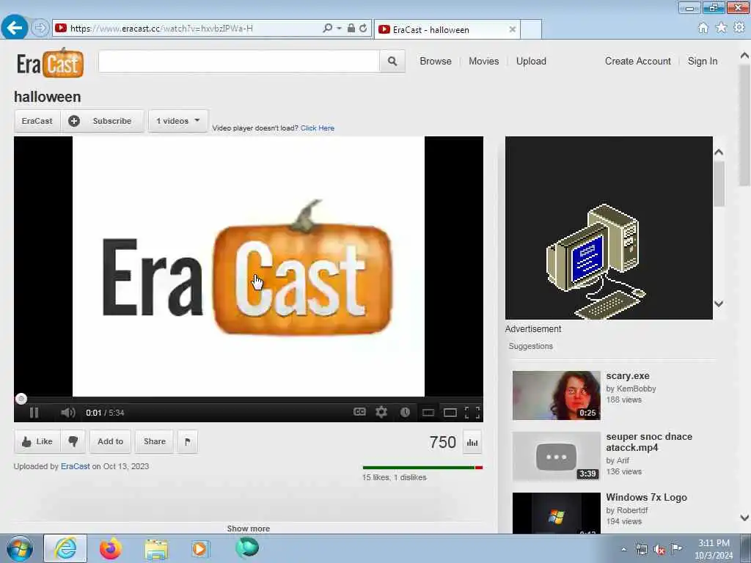Image resolution: width=751 pixels, height=563 pixels.
Task: Click the Add to button
Action: (110, 441)
